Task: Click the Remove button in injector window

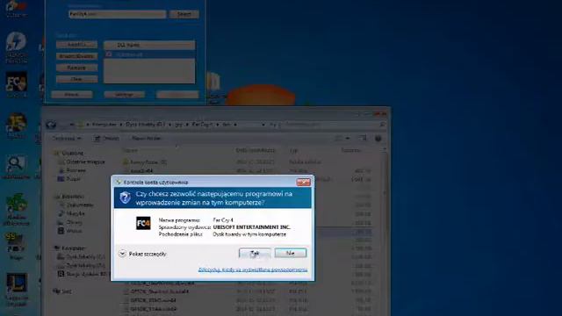Action: pyautogui.click(x=76, y=68)
